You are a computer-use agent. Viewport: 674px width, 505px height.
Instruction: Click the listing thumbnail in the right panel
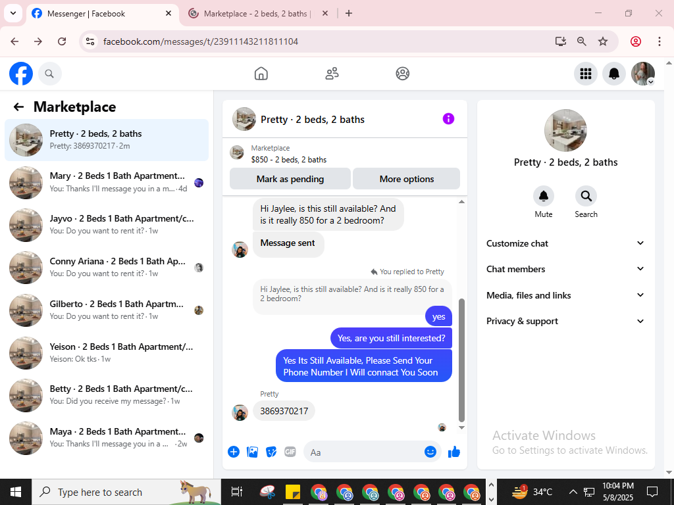point(565,131)
